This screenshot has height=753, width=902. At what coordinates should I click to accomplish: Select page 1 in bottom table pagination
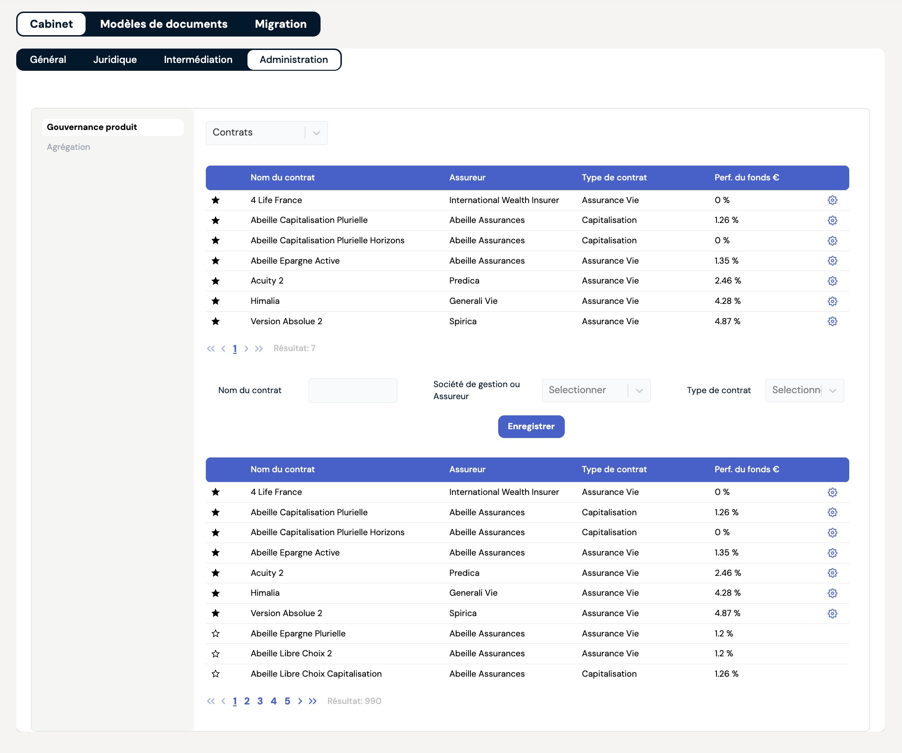[x=235, y=701]
